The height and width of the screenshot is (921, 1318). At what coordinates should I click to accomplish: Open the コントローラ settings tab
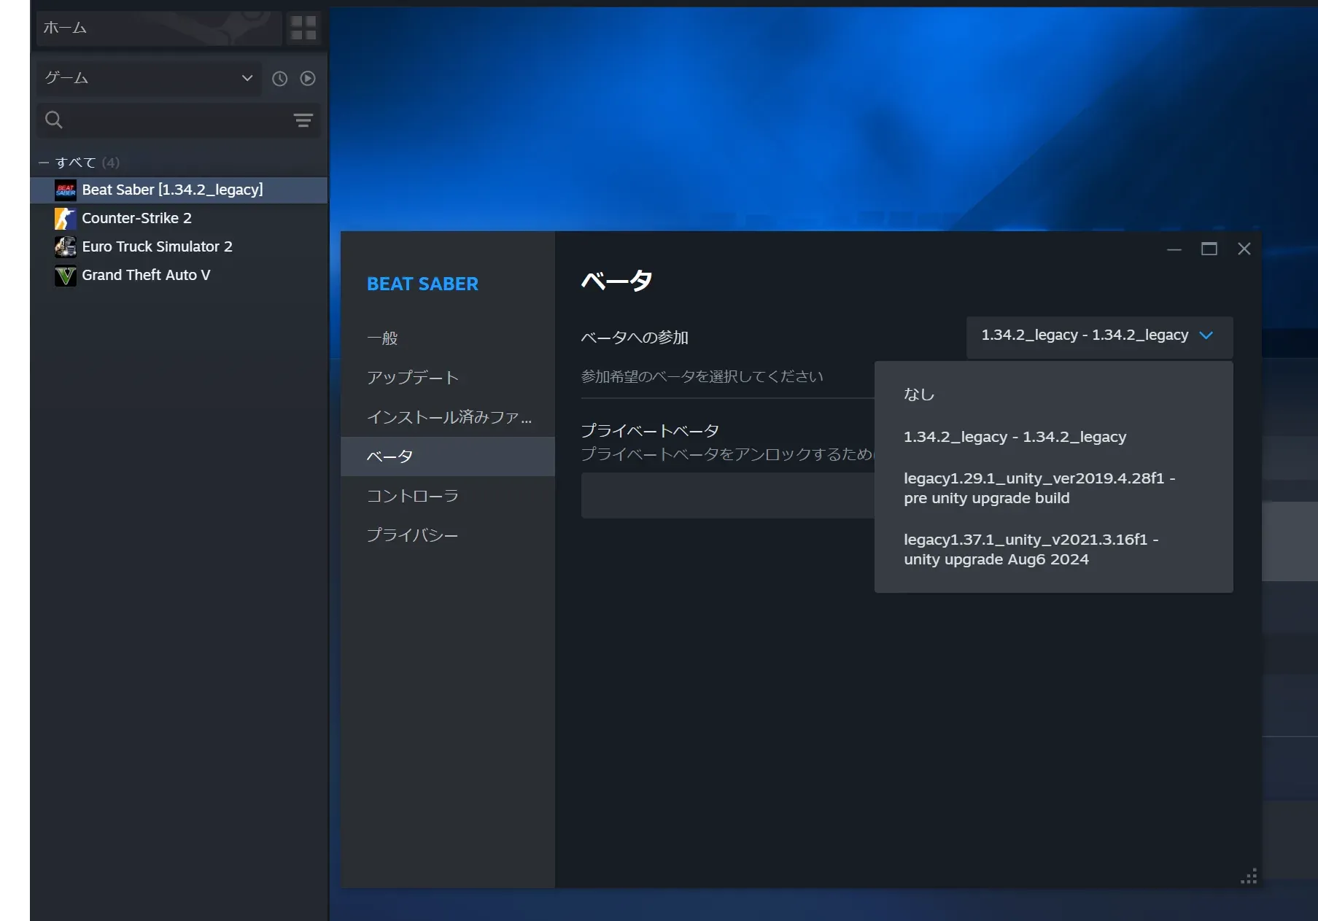click(413, 496)
